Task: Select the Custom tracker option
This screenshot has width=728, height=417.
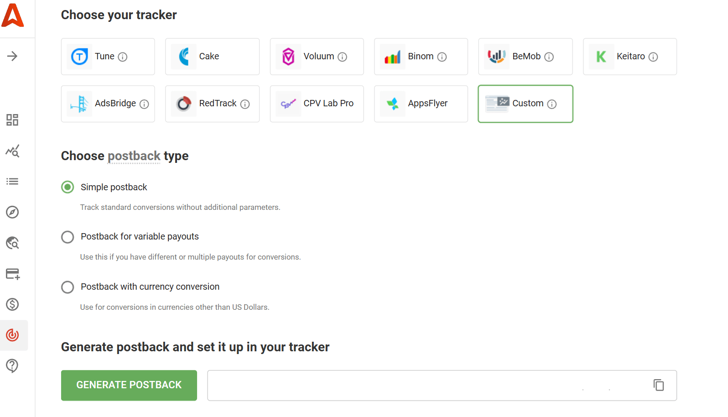Action: (x=525, y=104)
